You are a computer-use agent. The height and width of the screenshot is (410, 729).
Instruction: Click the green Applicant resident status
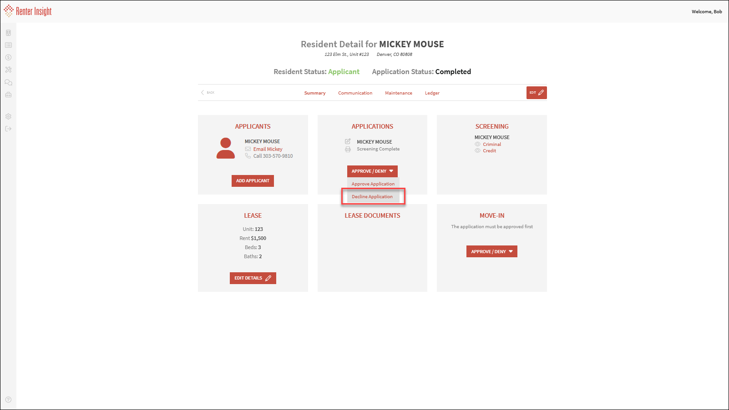coord(344,72)
